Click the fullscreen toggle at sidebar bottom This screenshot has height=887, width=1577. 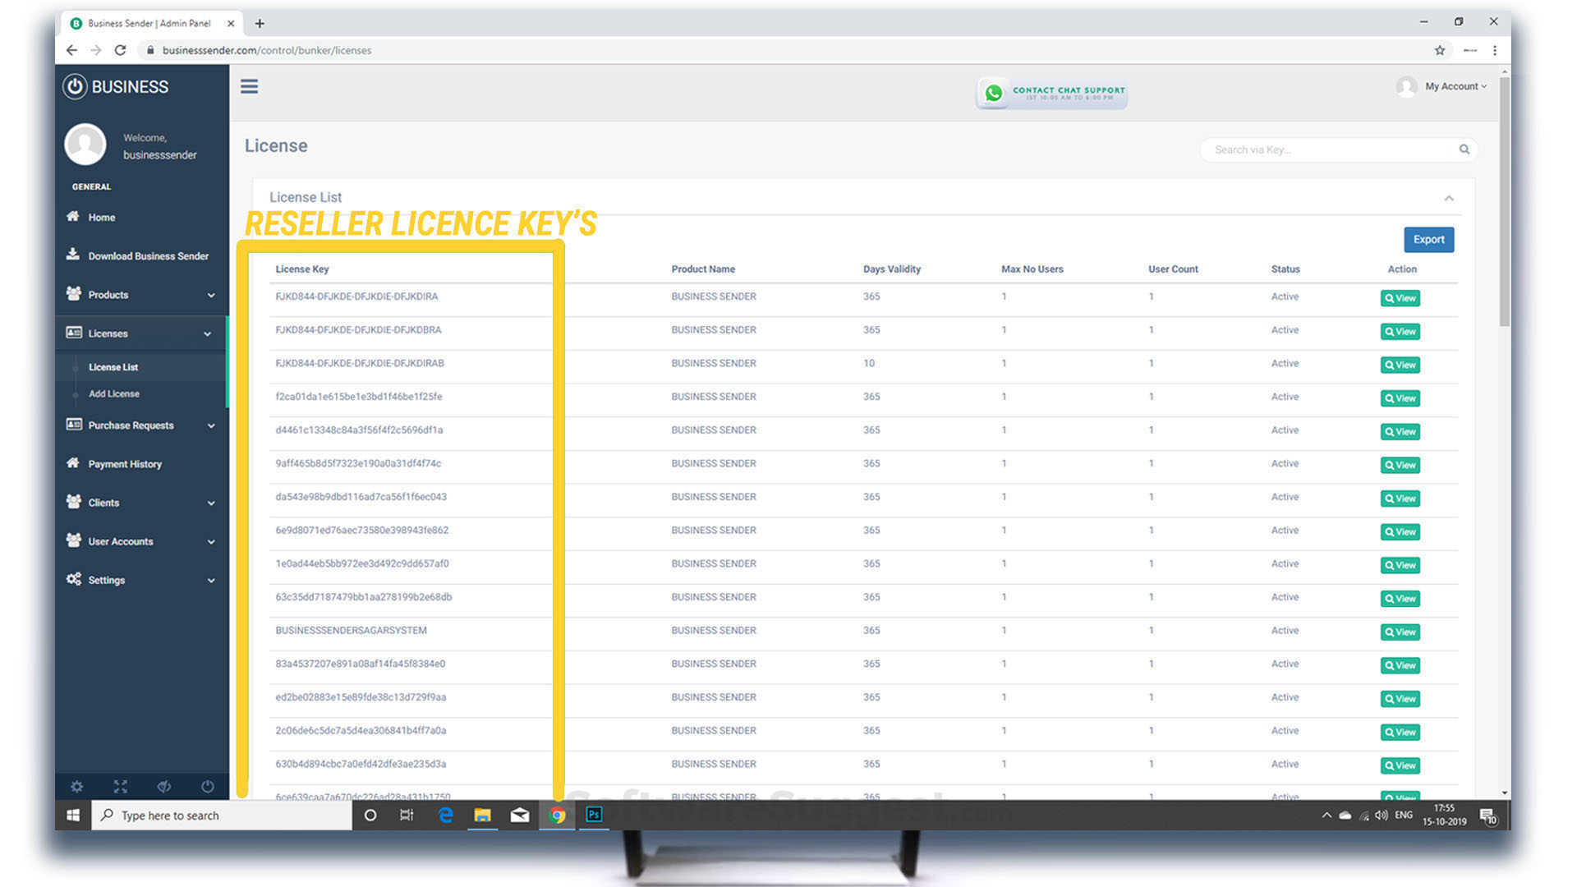[x=120, y=786]
